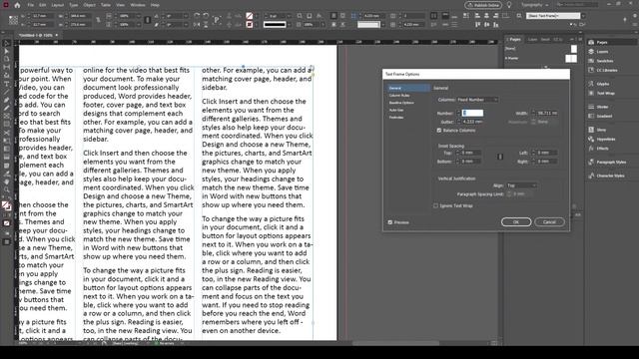The width and height of the screenshot is (639, 359).
Task: Open the scale X percentage dropdown
Action: point(140,16)
